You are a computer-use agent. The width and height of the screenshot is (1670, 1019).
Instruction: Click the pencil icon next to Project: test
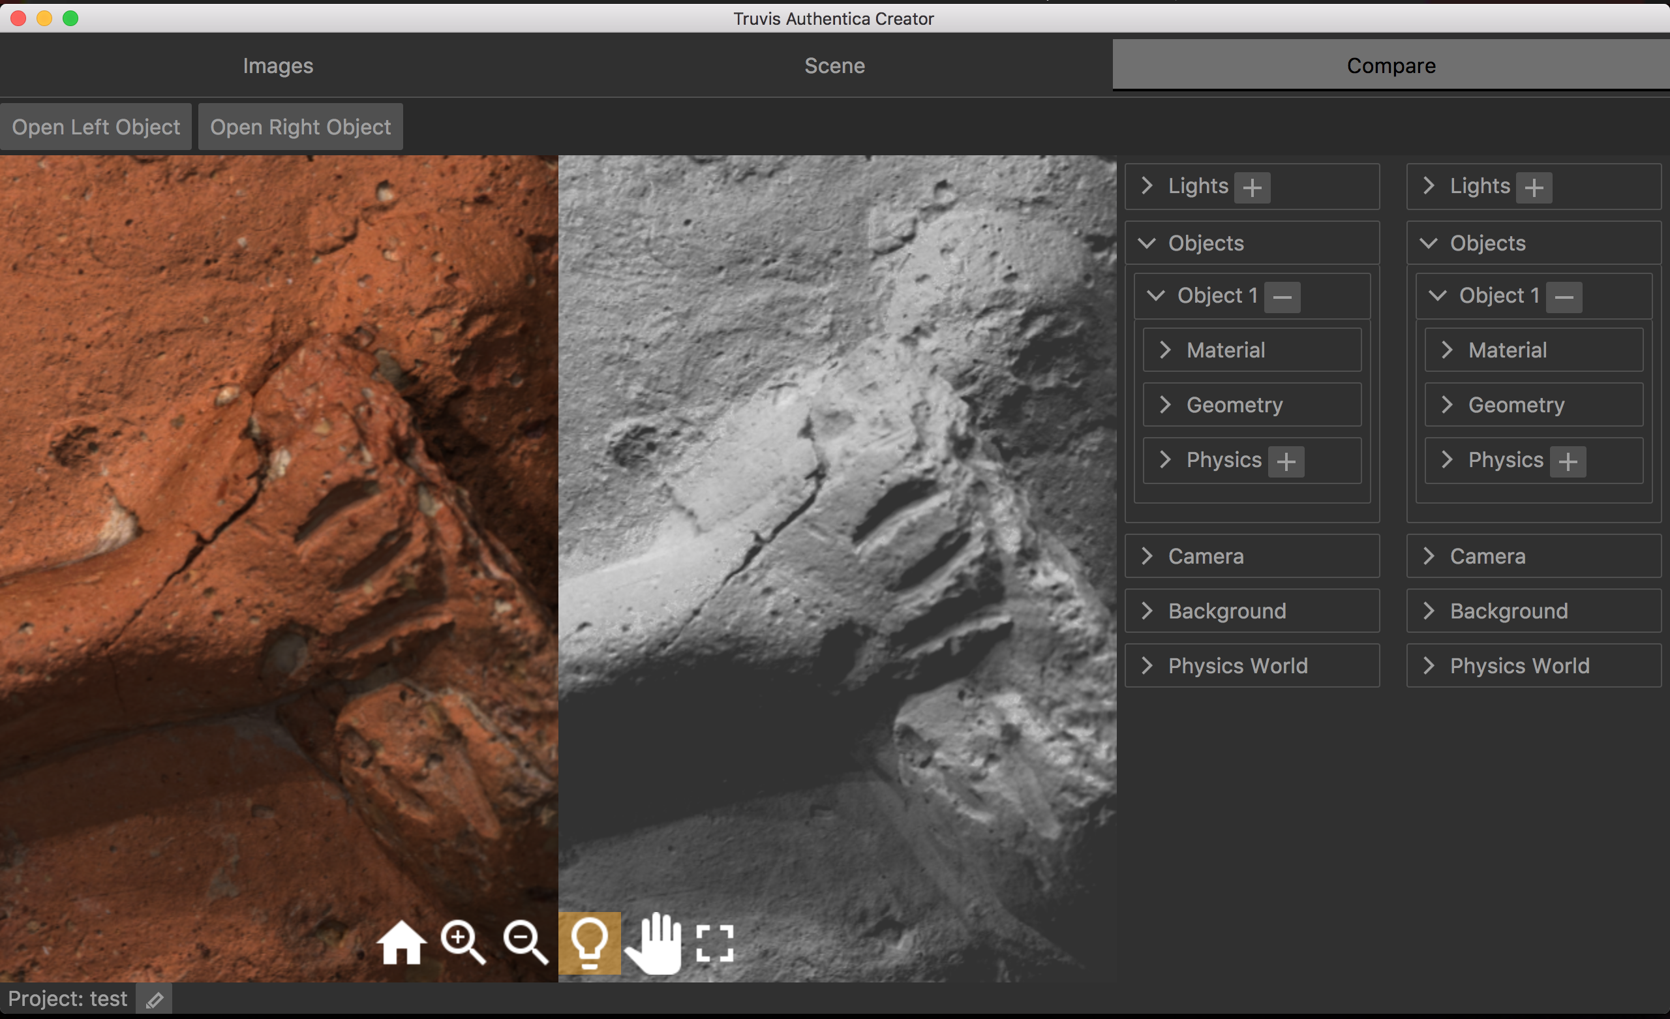154,999
